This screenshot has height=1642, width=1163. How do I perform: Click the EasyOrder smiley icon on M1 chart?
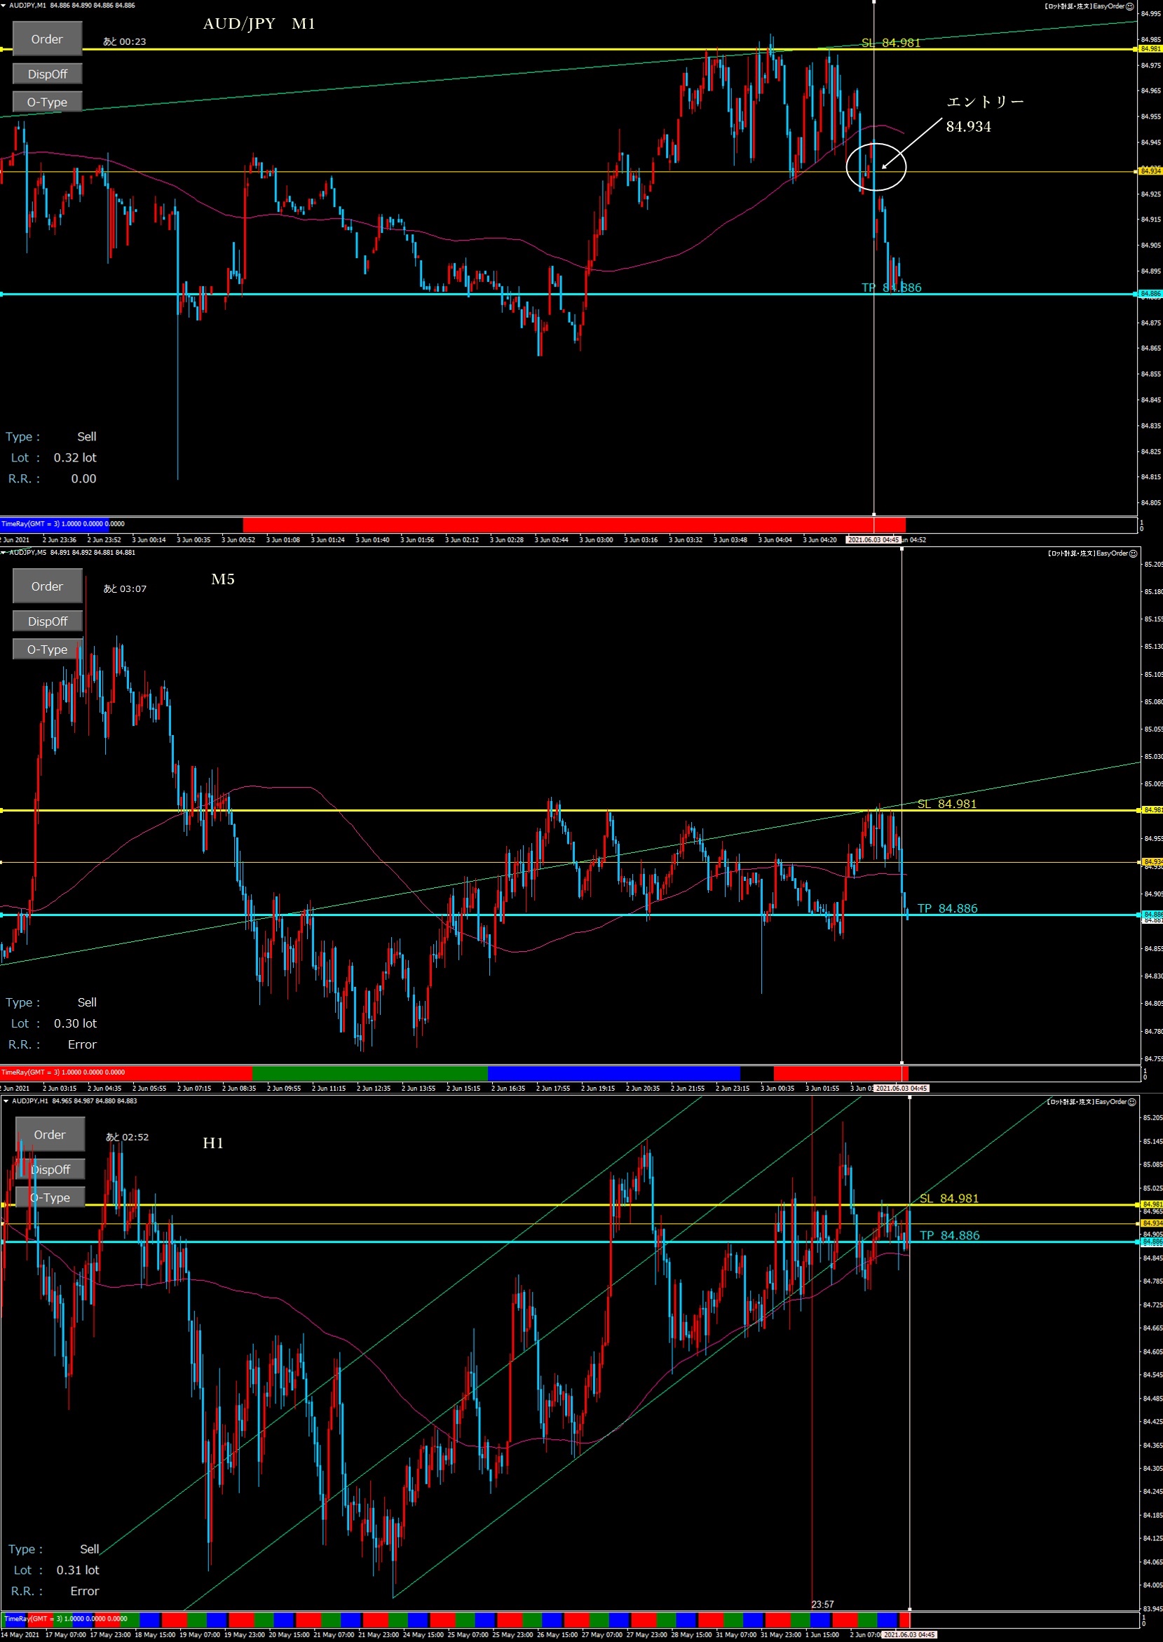point(1130,6)
